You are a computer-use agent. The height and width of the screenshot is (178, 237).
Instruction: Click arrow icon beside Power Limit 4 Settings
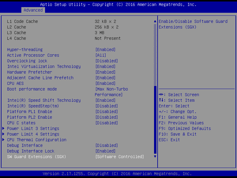click(4, 134)
